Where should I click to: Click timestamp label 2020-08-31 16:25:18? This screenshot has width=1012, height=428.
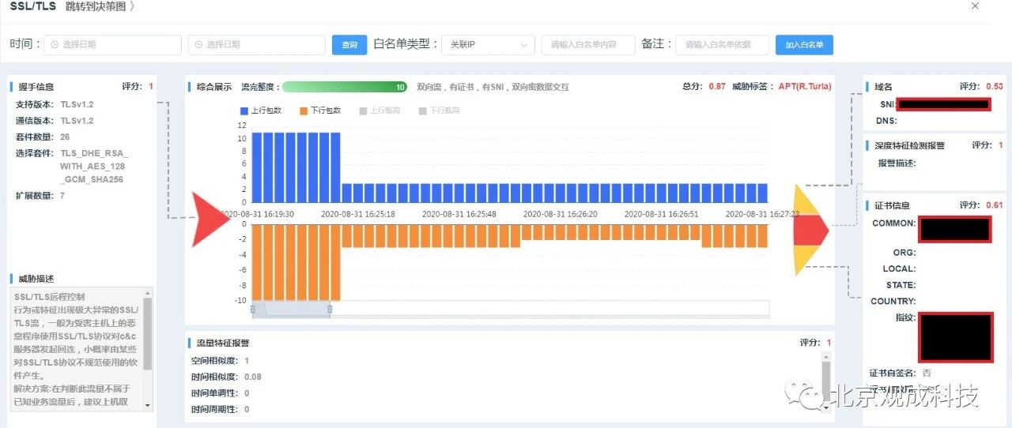point(358,214)
